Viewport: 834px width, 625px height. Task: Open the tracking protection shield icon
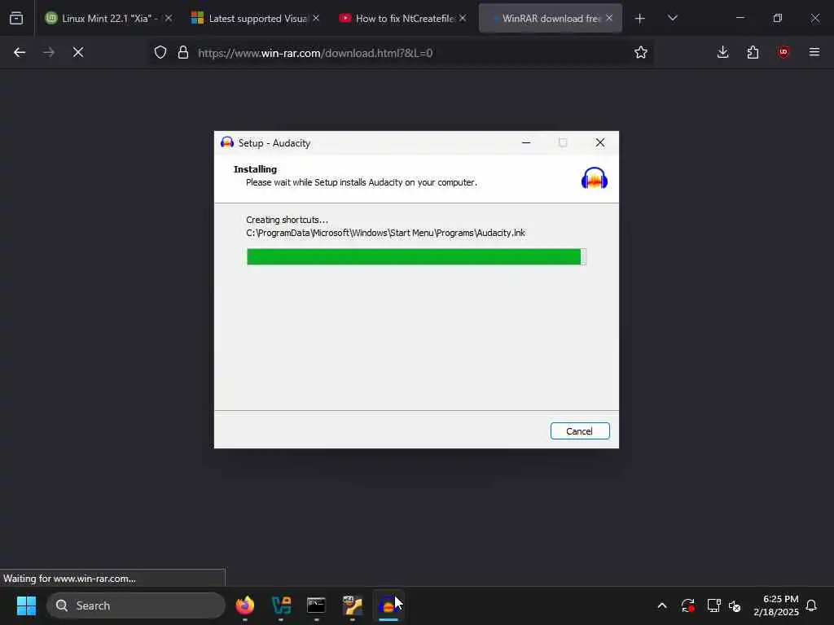[160, 53]
